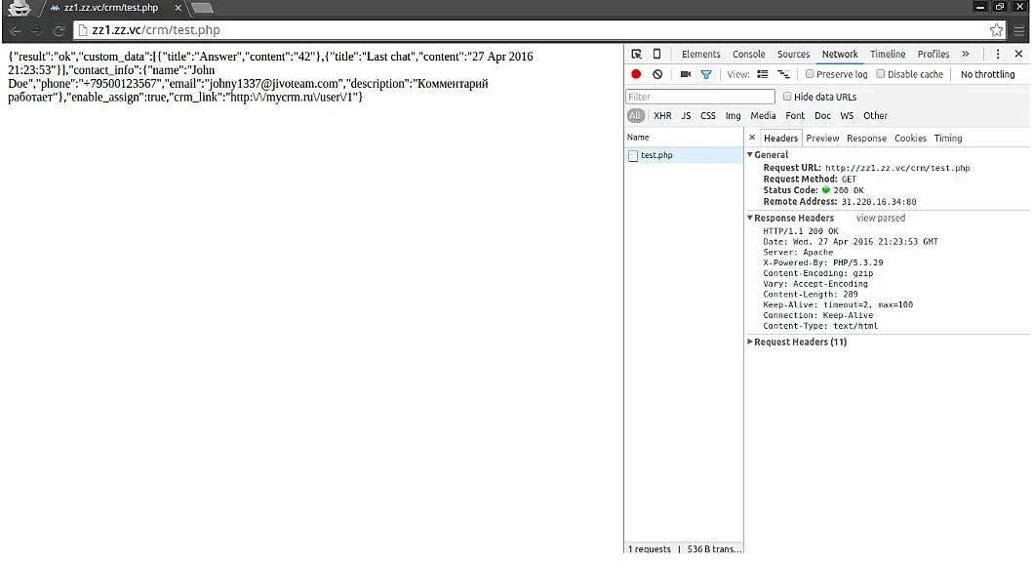Tick the Hide data URLs checkbox
Image resolution: width=1032 pixels, height=564 pixels.
pyautogui.click(x=788, y=97)
